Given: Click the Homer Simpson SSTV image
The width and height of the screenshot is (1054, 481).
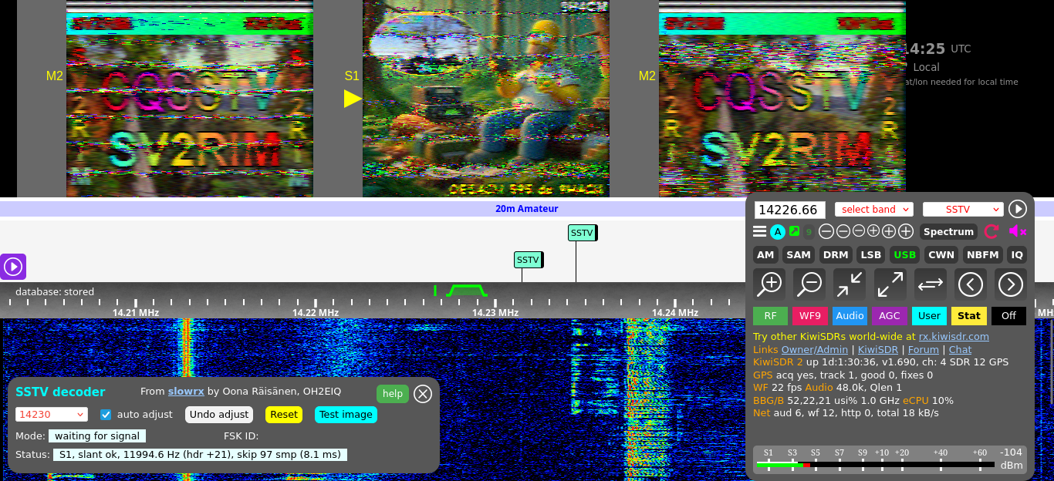Looking at the screenshot, I should pyautogui.click(x=486, y=99).
